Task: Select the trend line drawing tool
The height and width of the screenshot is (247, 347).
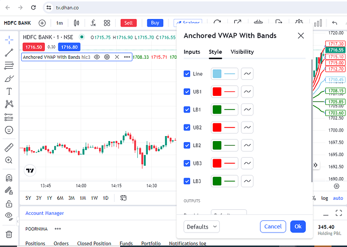Action: point(9,53)
